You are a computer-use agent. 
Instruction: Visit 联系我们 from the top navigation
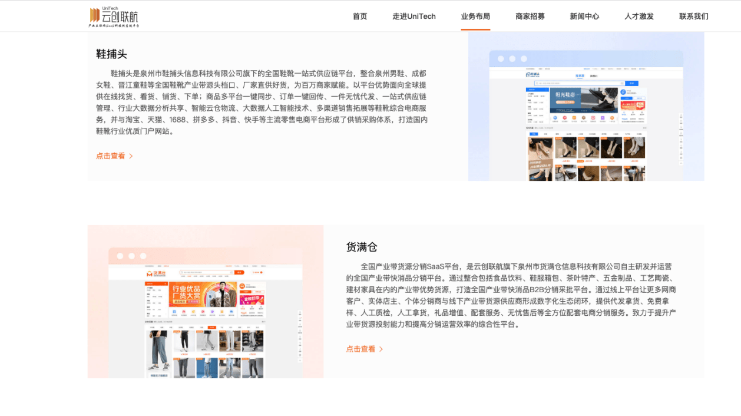[693, 16]
